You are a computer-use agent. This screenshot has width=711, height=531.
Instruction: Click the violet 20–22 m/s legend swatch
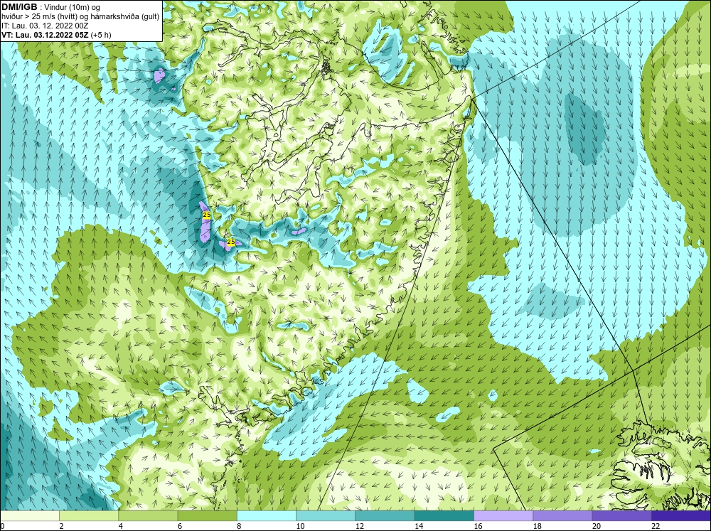click(x=621, y=516)
